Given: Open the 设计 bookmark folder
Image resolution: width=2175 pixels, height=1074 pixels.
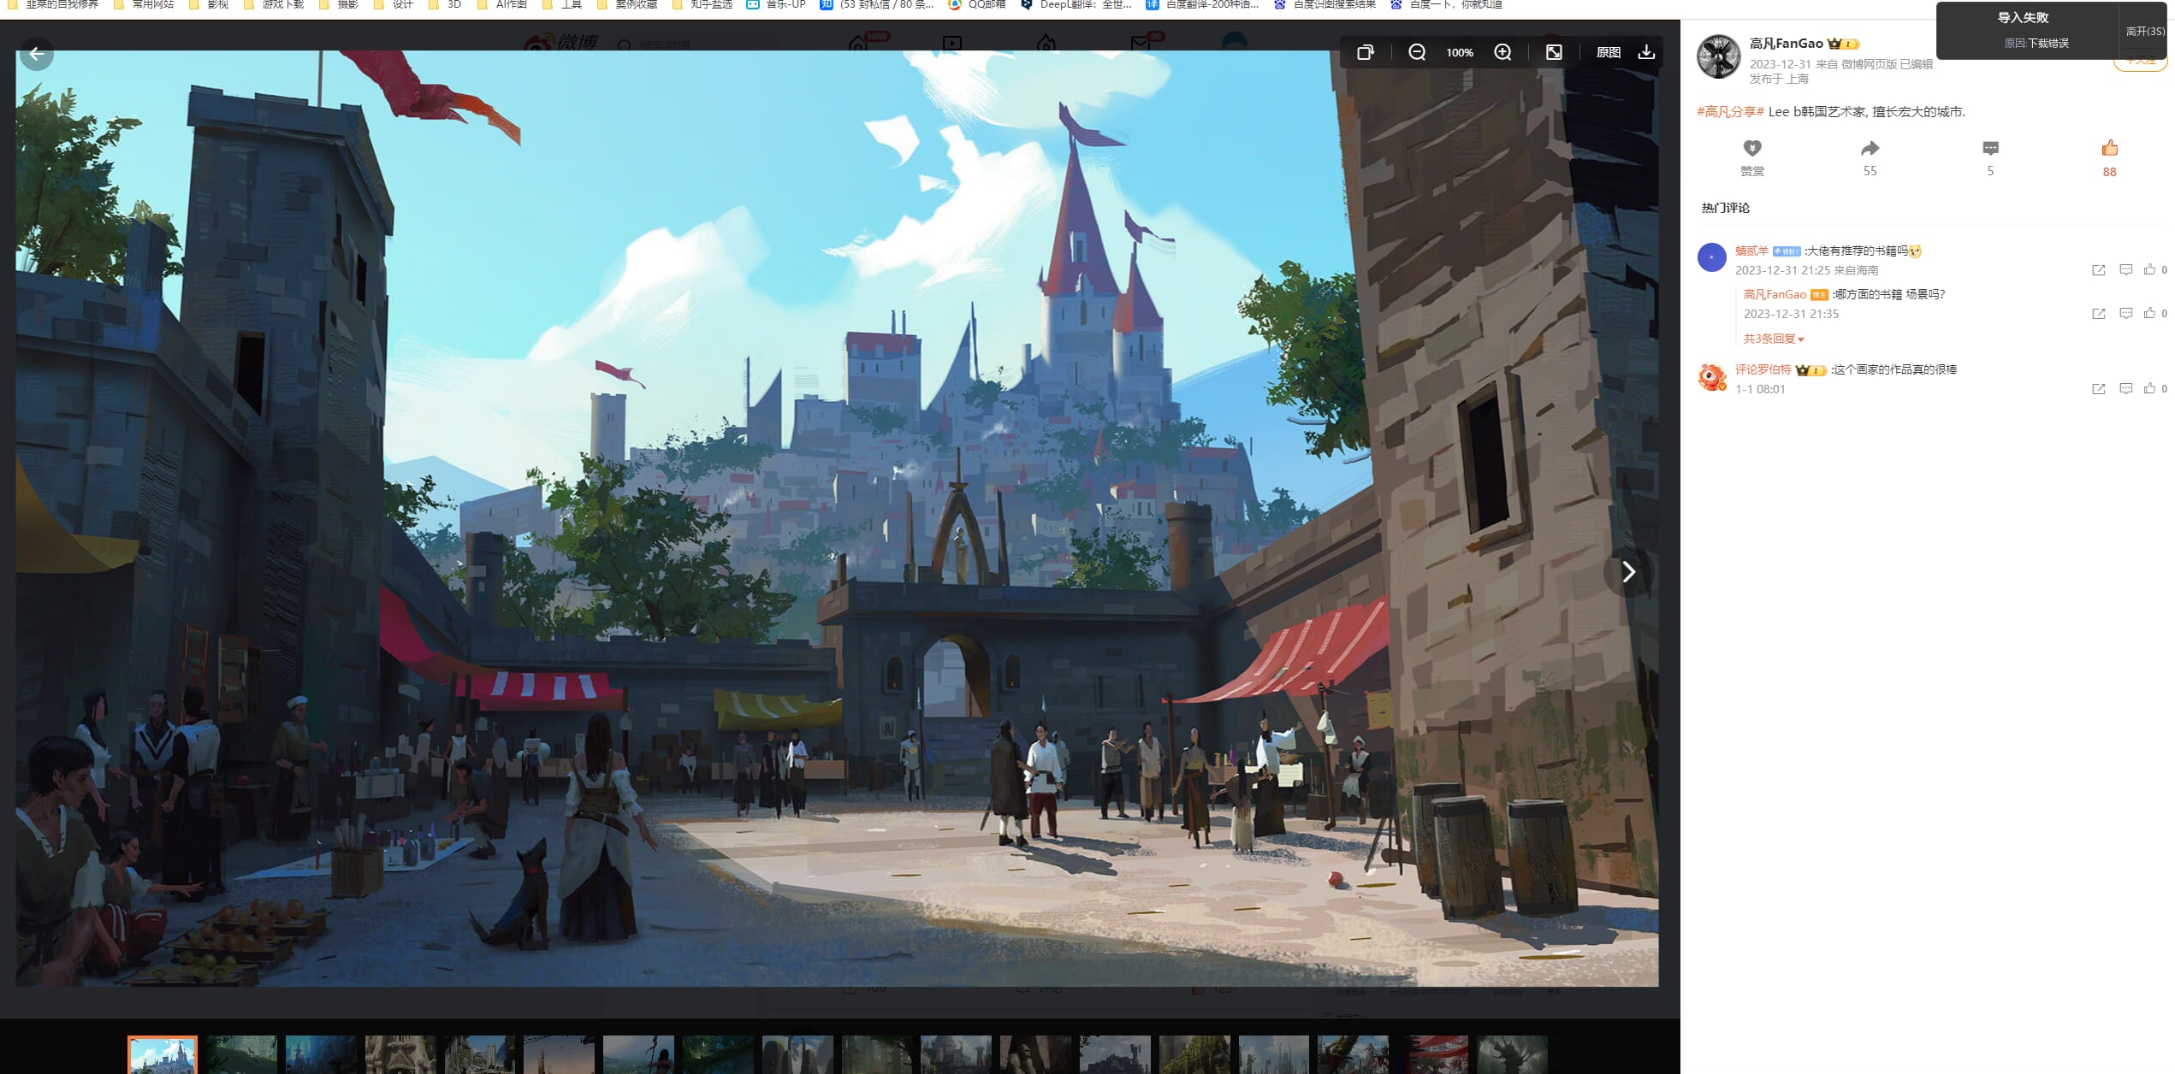Looking at the screenshot, I should [x=393, y=4].
